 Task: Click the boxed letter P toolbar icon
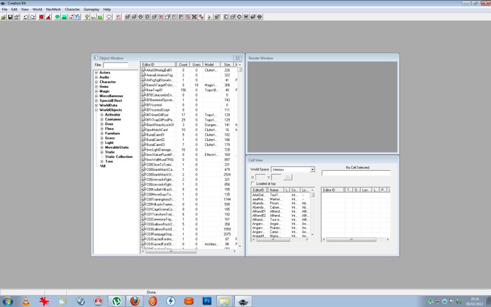point(181,17)
